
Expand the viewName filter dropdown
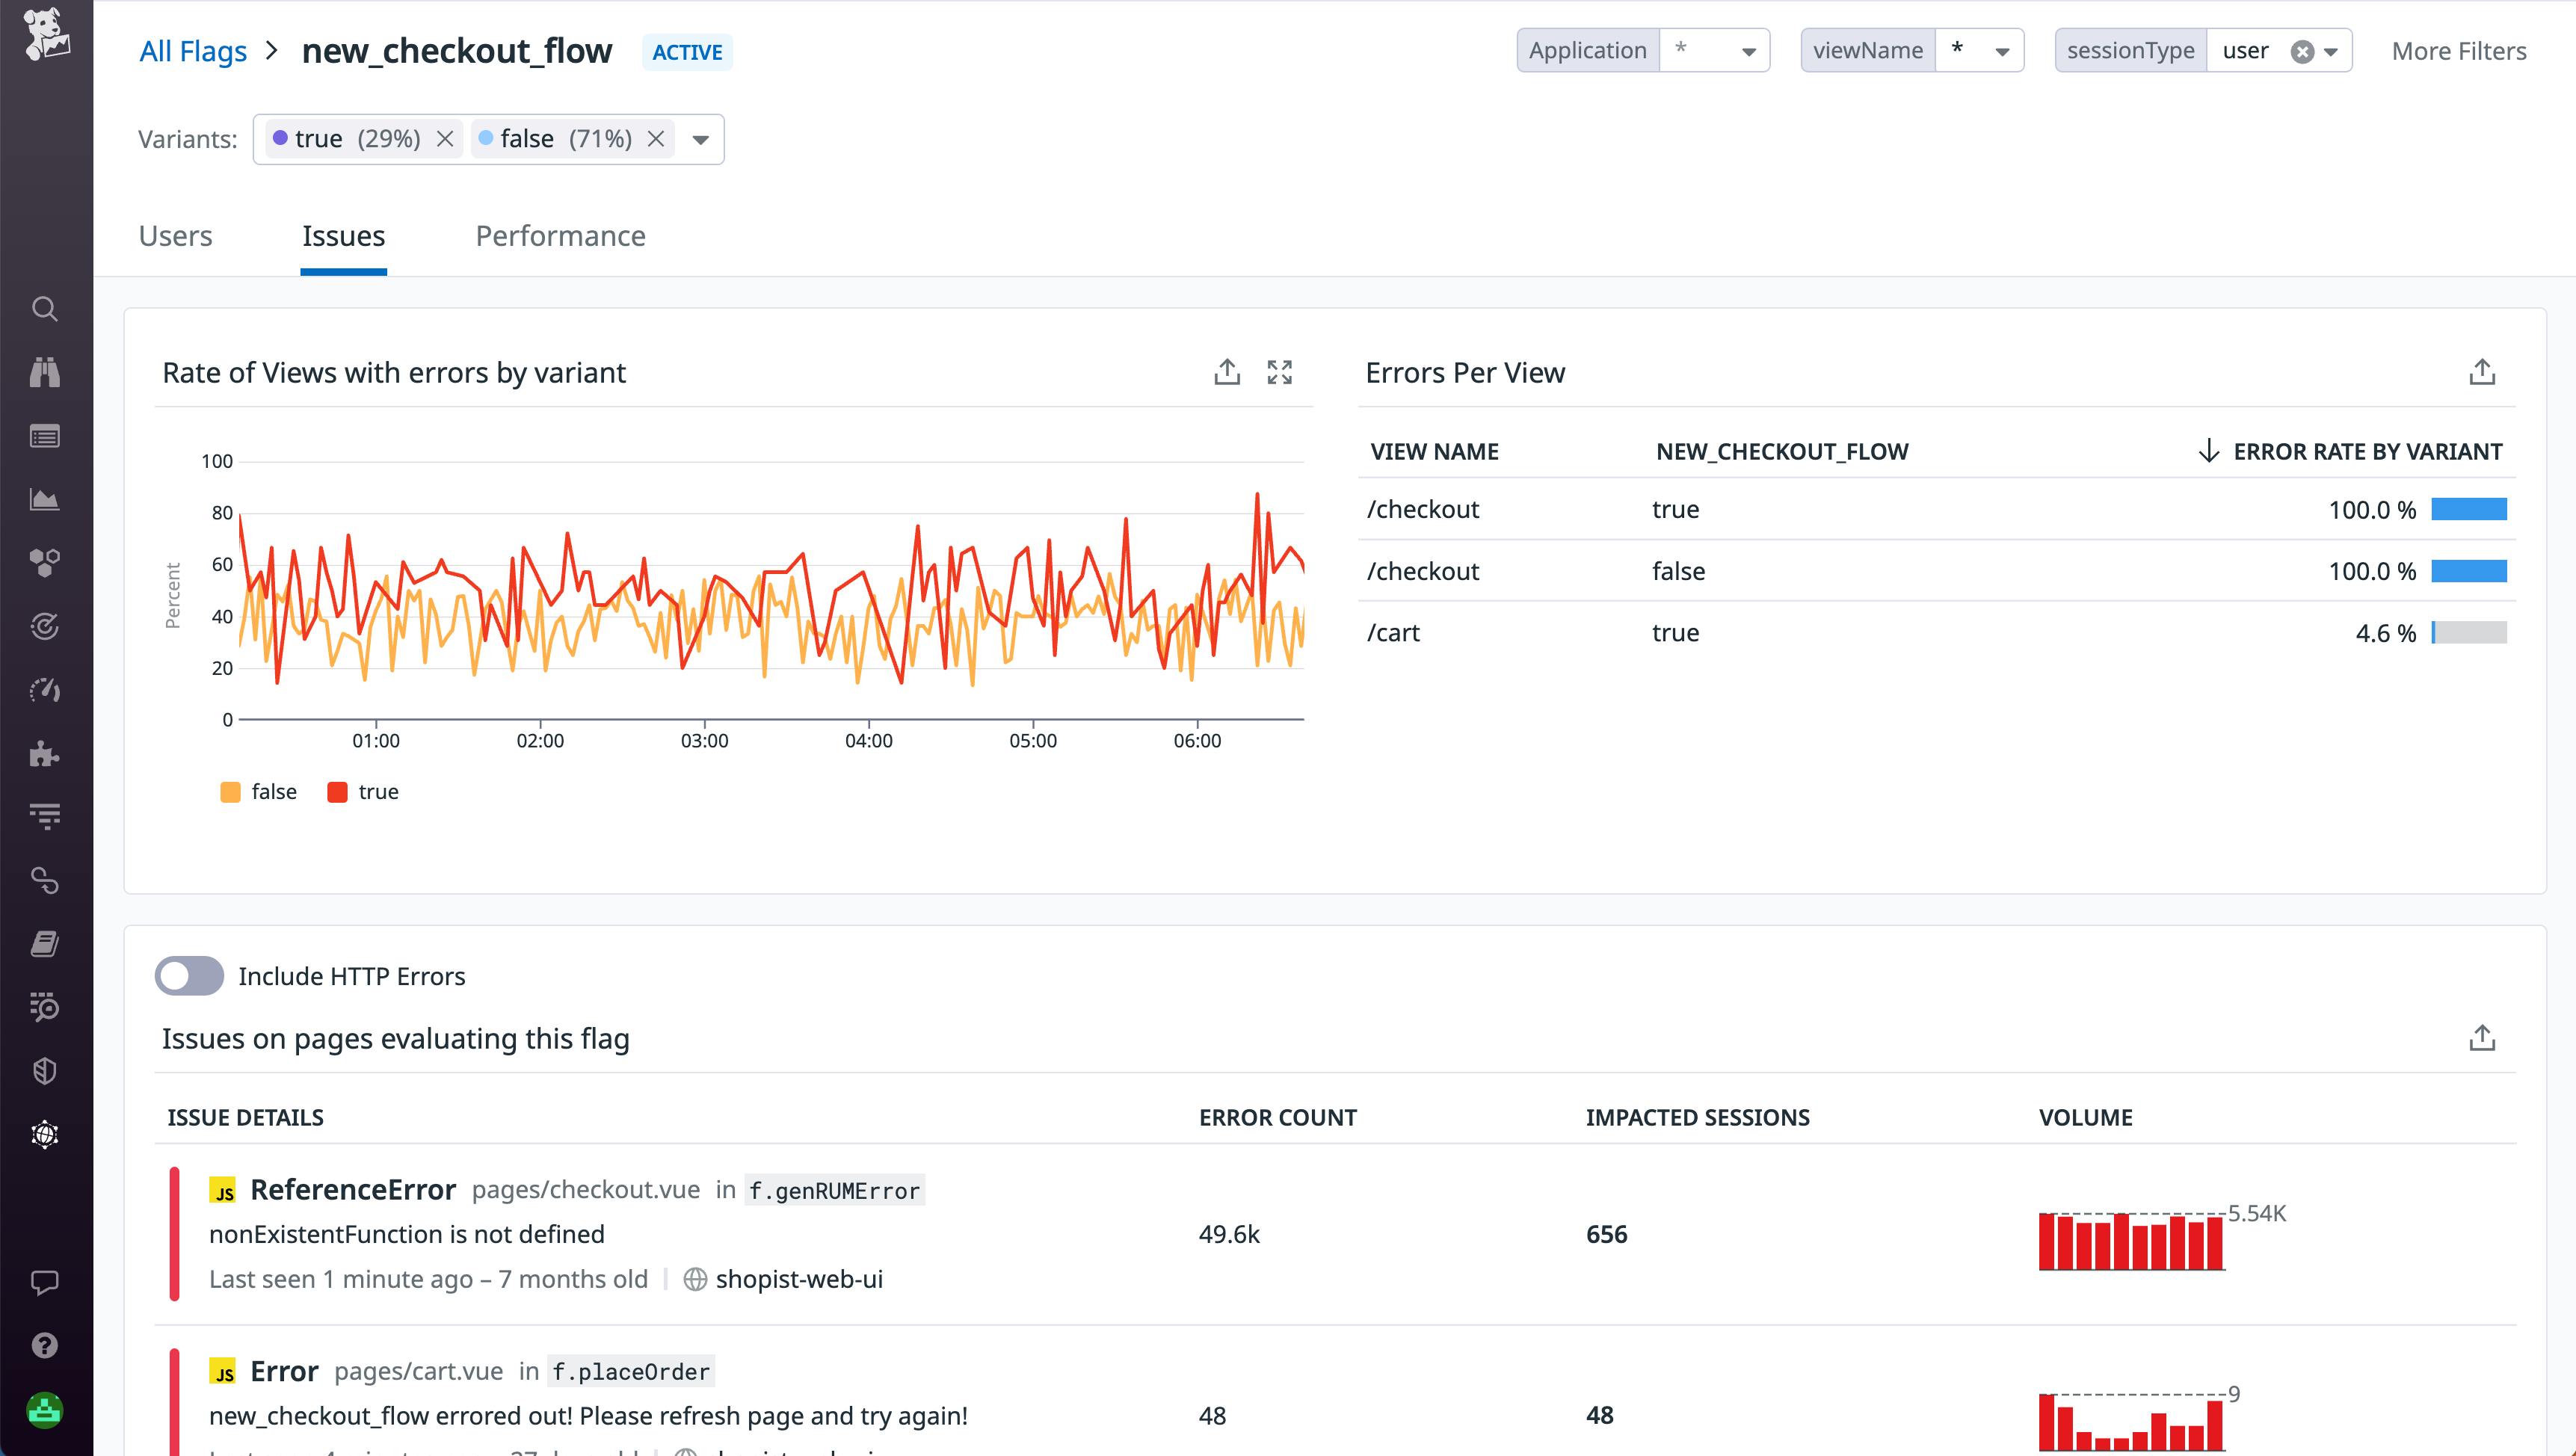2003,50
